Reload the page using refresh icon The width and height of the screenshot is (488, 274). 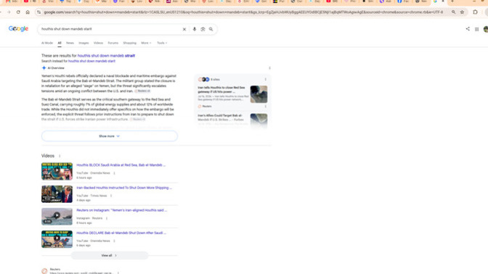[18, 12]
